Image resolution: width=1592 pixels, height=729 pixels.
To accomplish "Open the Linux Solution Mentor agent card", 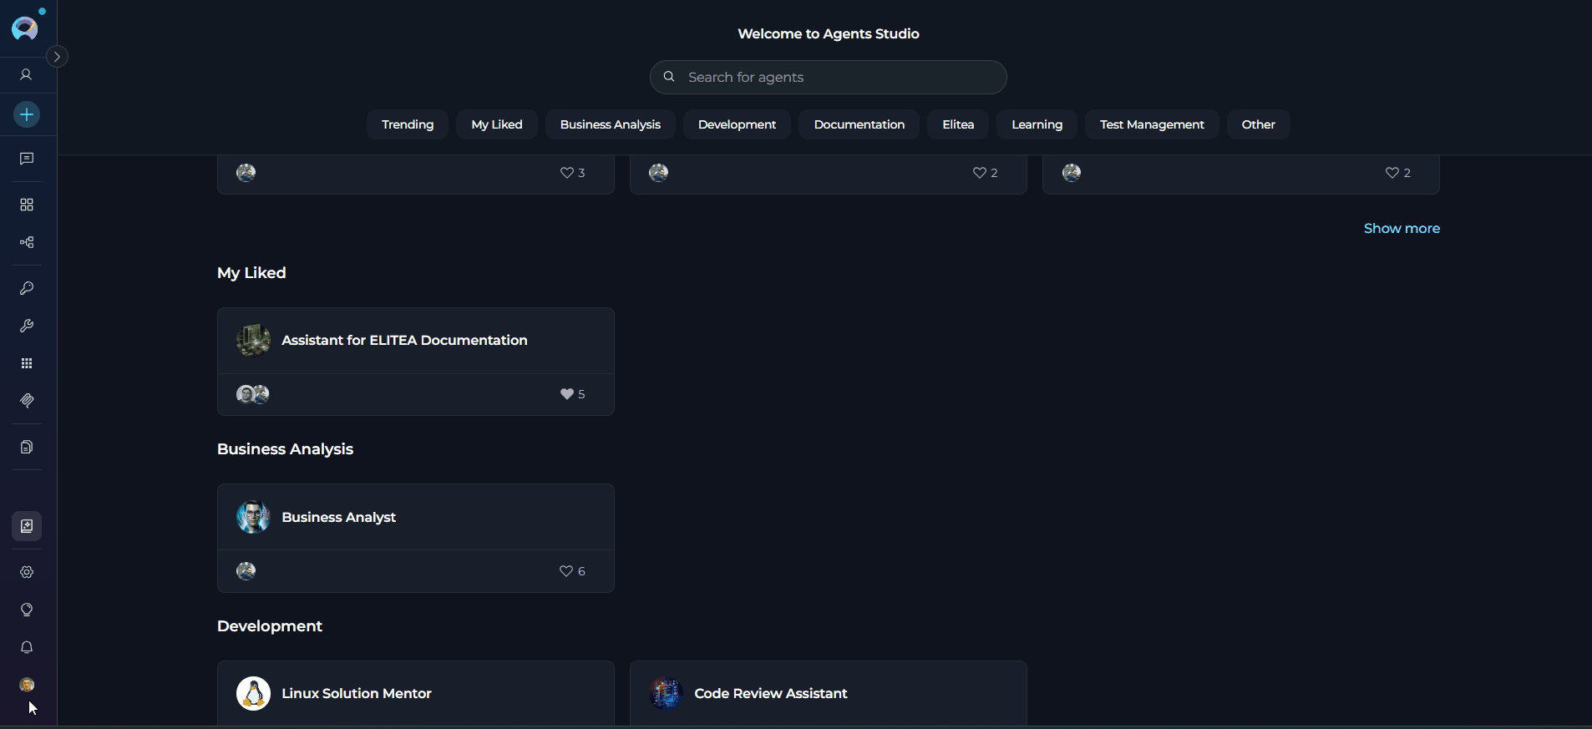I will pyautogui.click(x=357, y=693).
